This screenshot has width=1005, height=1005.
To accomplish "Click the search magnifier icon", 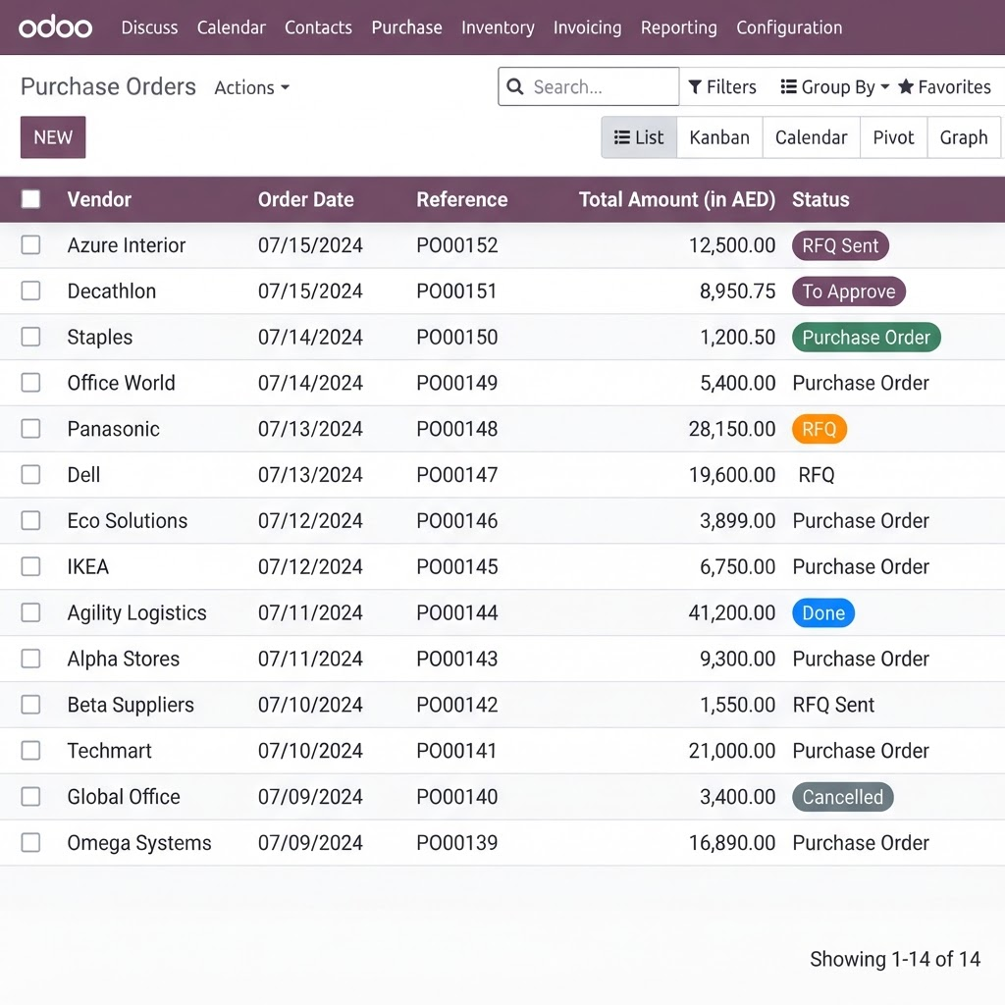I will click(x=514, y=86).
